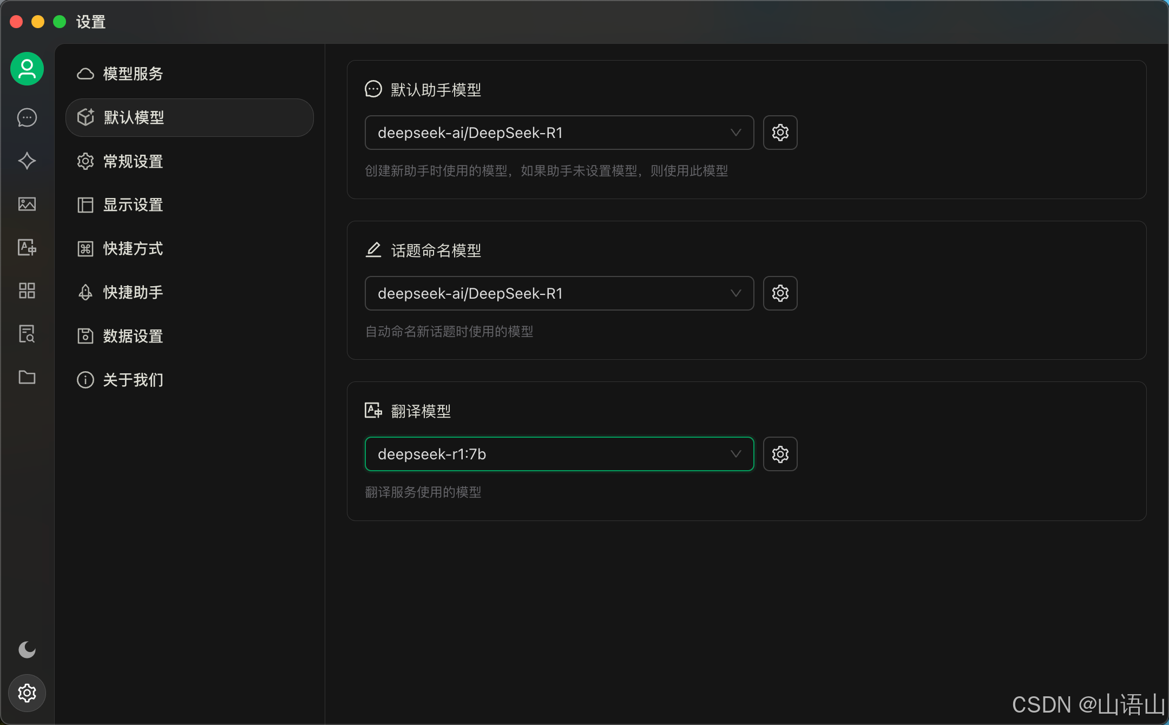The width and height of the screenshot is (1169, 725).
Task: Open settings for translation model
Action: coord(780,454)
